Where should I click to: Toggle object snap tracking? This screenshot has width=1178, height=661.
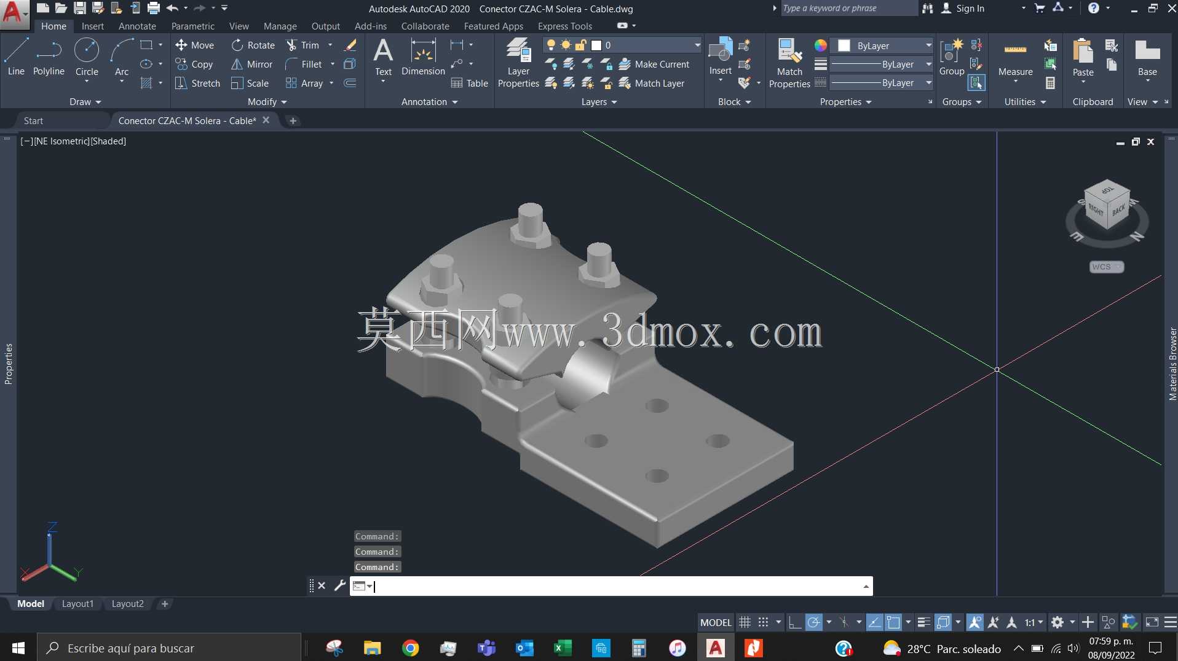point(874,622)
